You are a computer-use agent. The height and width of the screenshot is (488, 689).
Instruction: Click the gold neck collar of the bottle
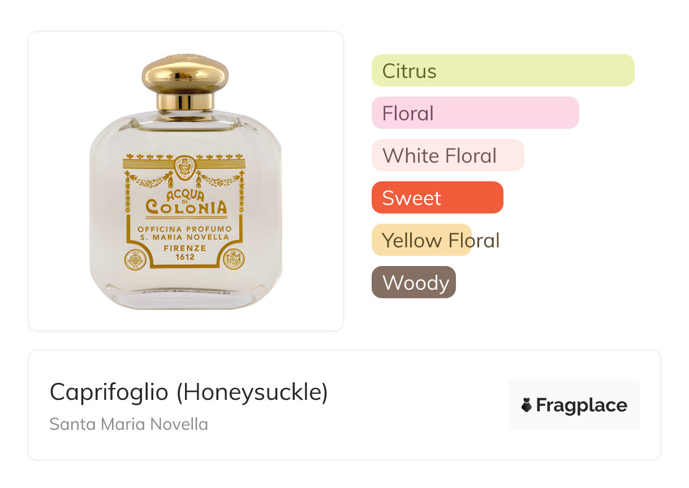pos(185,101)
